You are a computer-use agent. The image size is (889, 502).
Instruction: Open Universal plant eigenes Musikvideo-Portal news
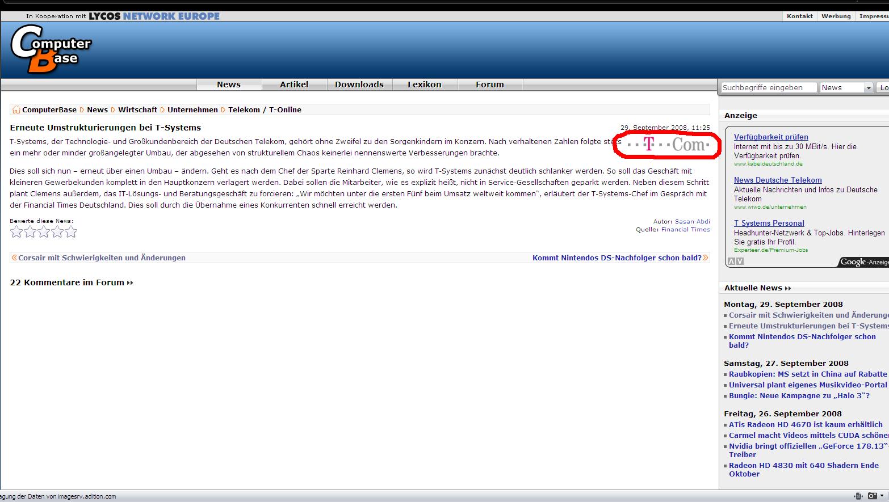click(x=808, y=385)
